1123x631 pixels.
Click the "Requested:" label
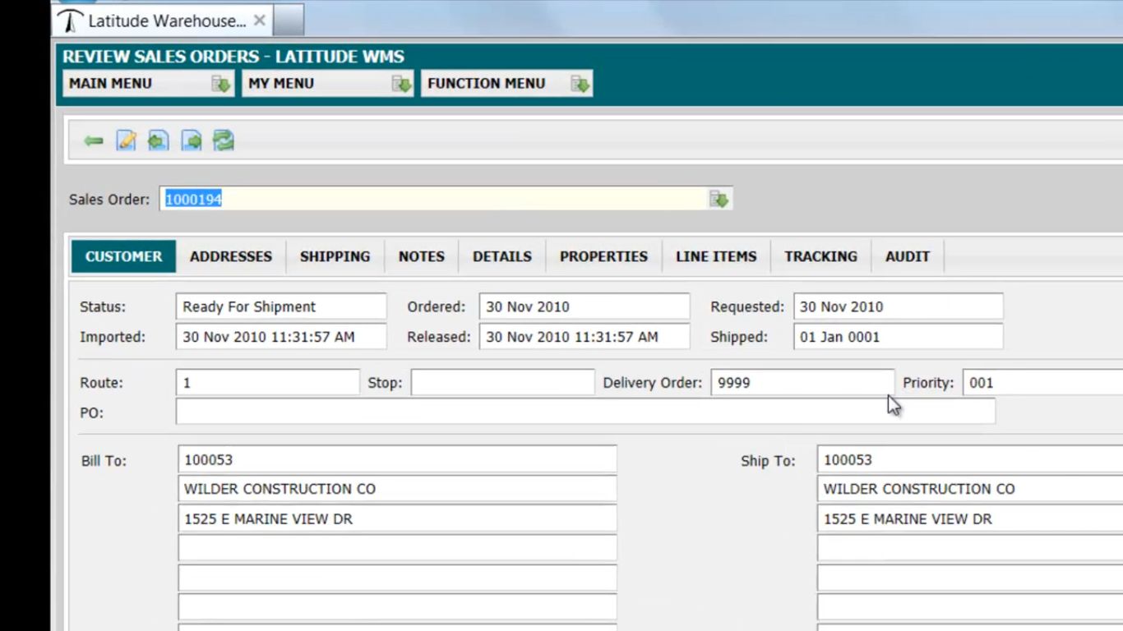(x=747, y=307)
